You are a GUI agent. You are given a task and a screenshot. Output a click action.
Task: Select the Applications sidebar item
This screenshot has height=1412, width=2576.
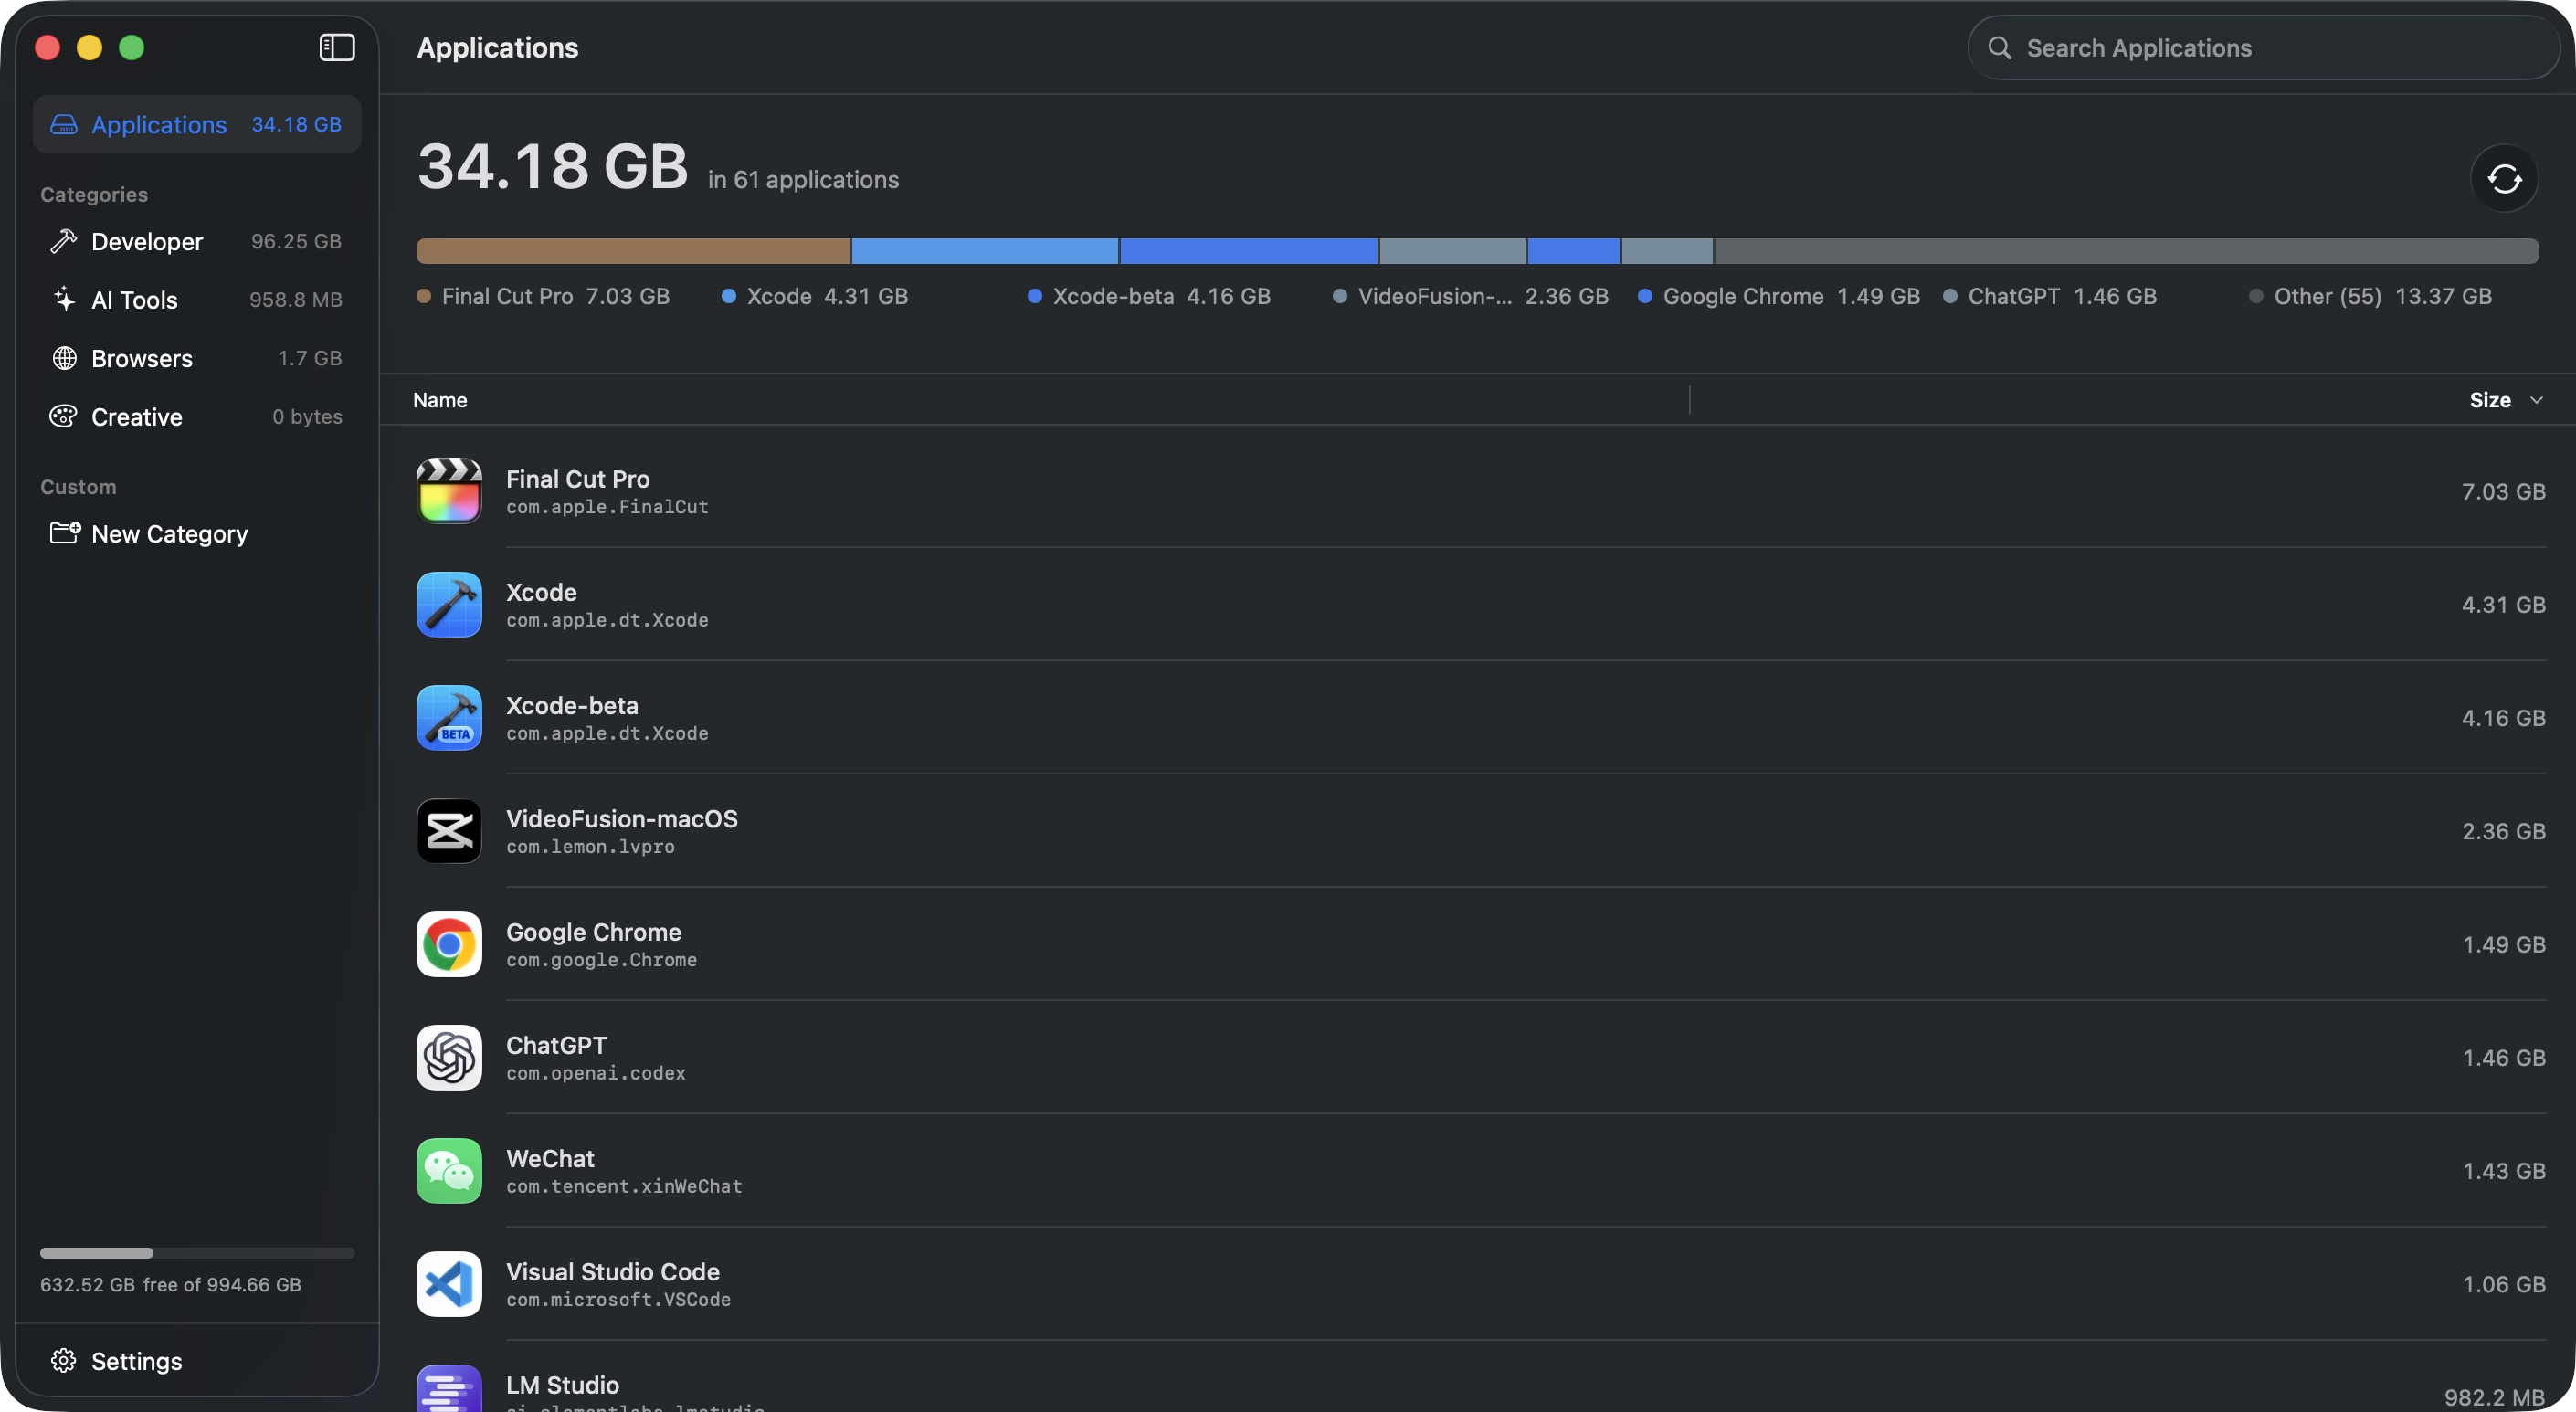click(197, 124)
